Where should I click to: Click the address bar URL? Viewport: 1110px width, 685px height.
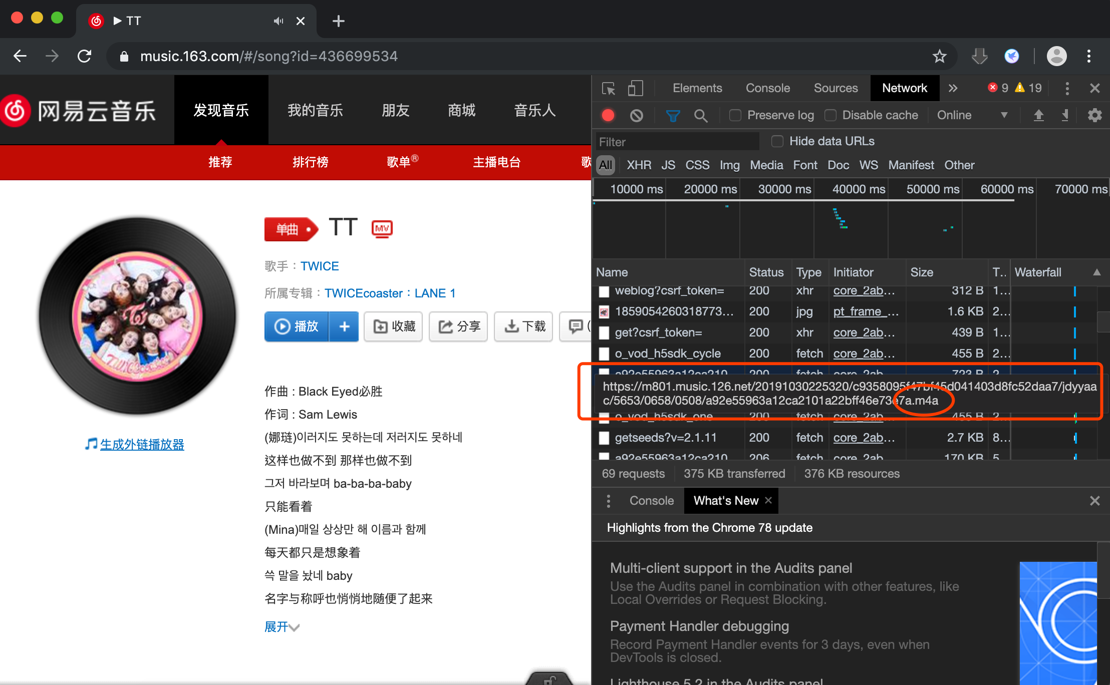tap(269, 56)
